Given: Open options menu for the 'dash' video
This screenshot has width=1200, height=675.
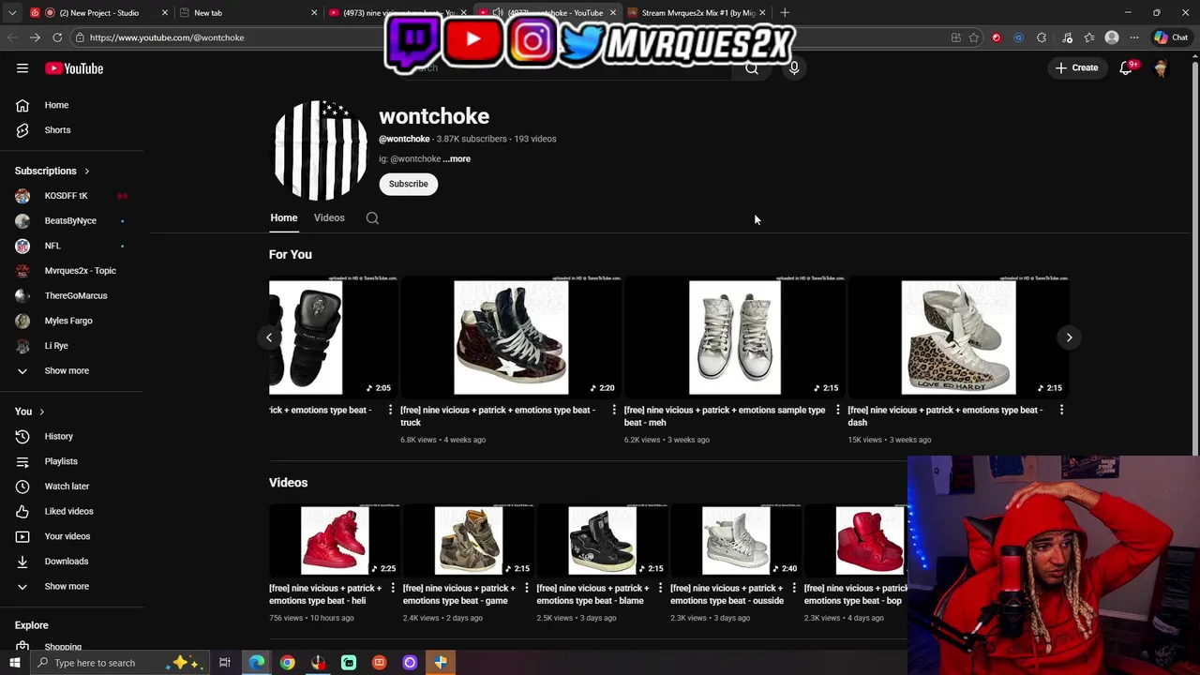Looking at the screenshot, I should [x=1061, y=411].
